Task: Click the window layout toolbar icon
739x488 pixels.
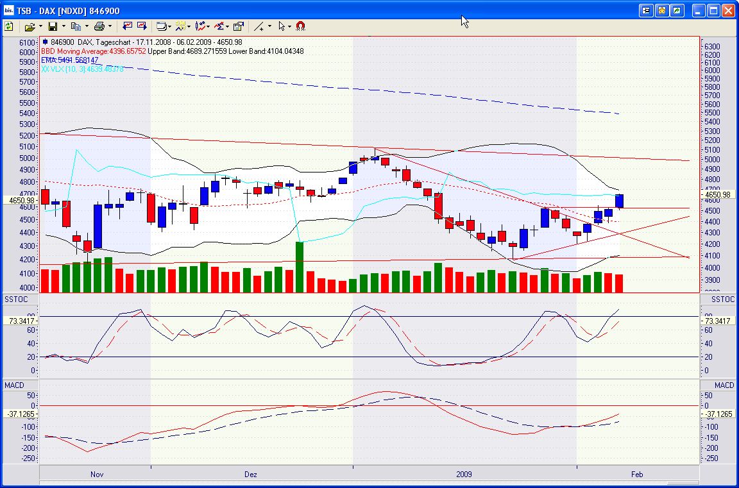Action: (x=162, y=26)
